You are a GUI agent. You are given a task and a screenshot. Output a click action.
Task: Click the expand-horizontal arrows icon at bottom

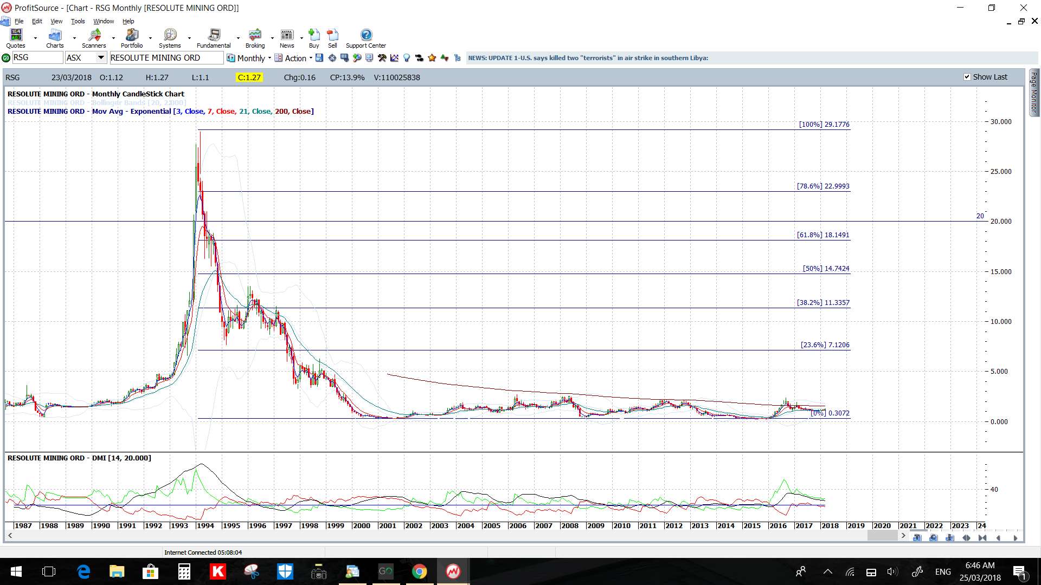pyautogui.click(x=966, y=538)
